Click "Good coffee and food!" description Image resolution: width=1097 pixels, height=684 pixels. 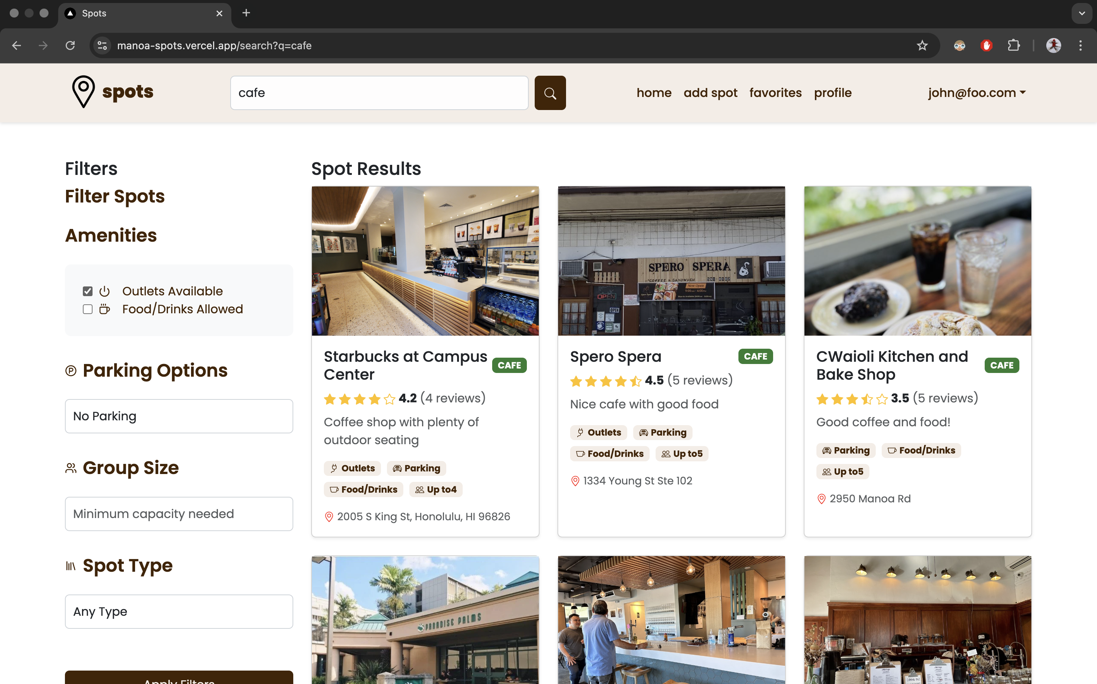[x=884, y=422]
